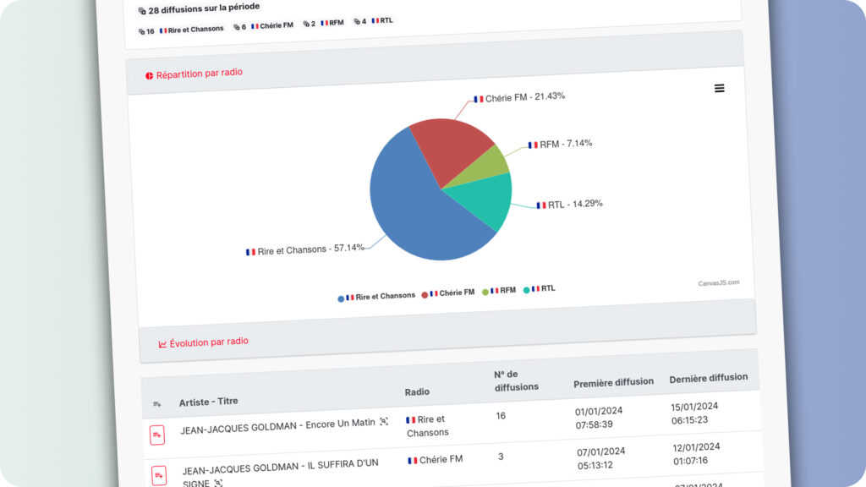This screenshot has width=866, height=487.
Task: Click the diffusion count 16 in table
Action: (x=501, y=416)
